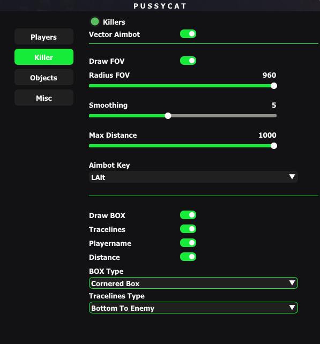Expand the BOX Type dropdown showing Cornered Box

pos(194,283)
